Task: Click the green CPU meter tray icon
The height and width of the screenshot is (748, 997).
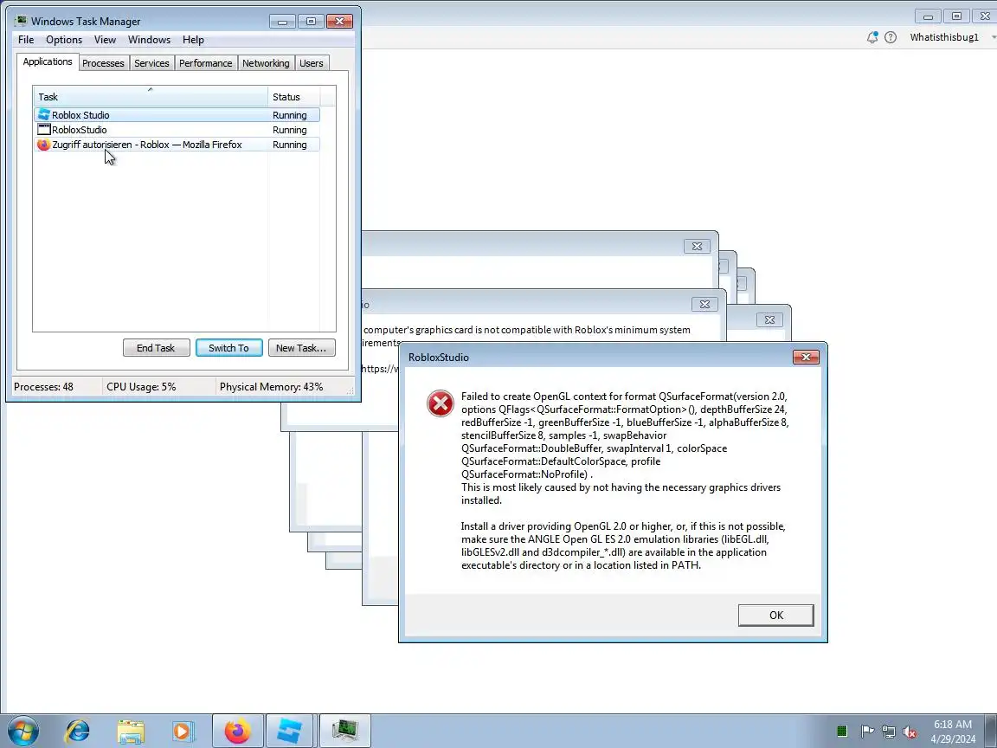Action: point(842,732)
